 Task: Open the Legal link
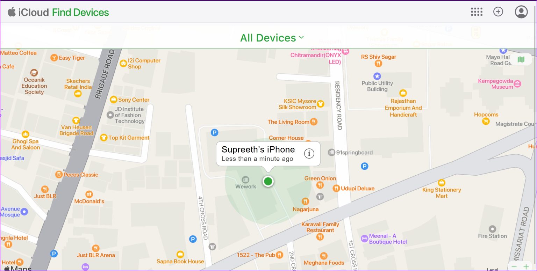492,270
